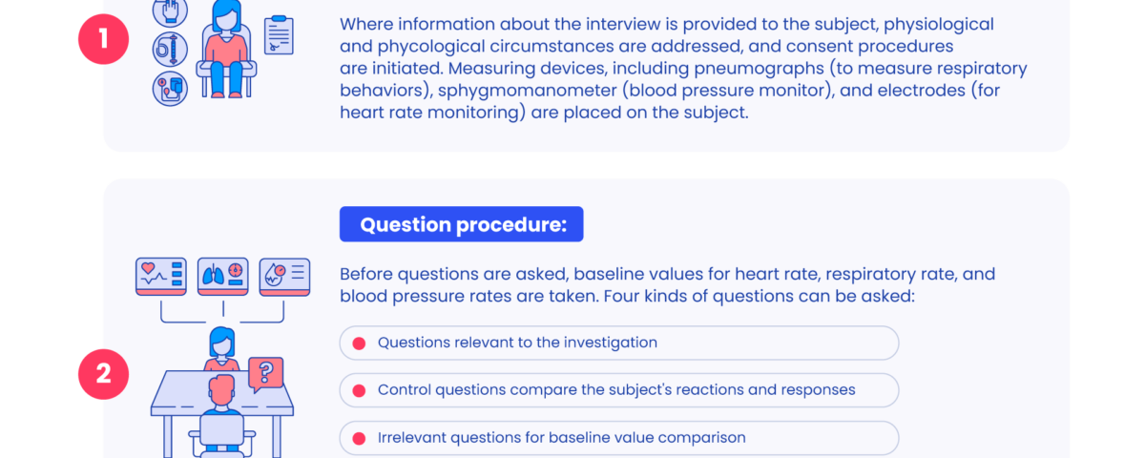The image size is (1145, 458).
Task: Click the clipboard consent form icon
Action: [277, 33]
